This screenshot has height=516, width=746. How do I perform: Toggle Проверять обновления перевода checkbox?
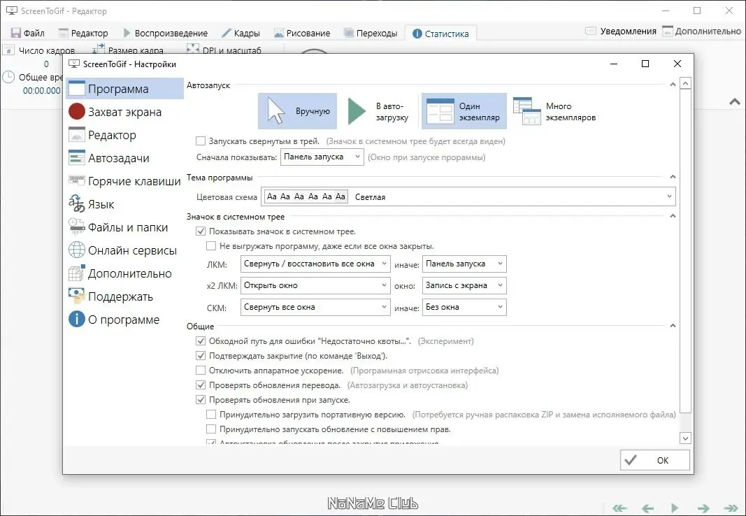(x=201, y=385)
